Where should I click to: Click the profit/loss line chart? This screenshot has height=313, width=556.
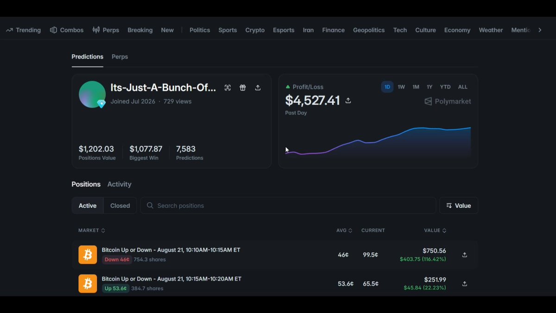[378, 141]
